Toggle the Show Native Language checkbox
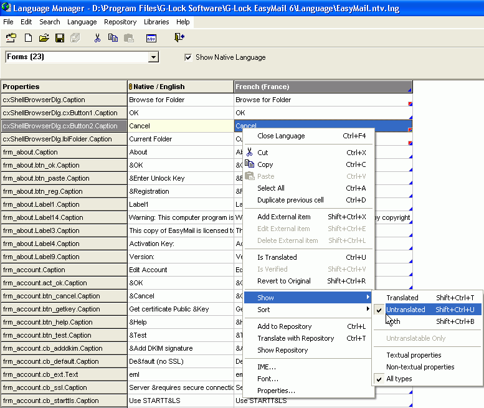Image resolution: width=484 pixels, height=408 pixels. coord(188,57)
